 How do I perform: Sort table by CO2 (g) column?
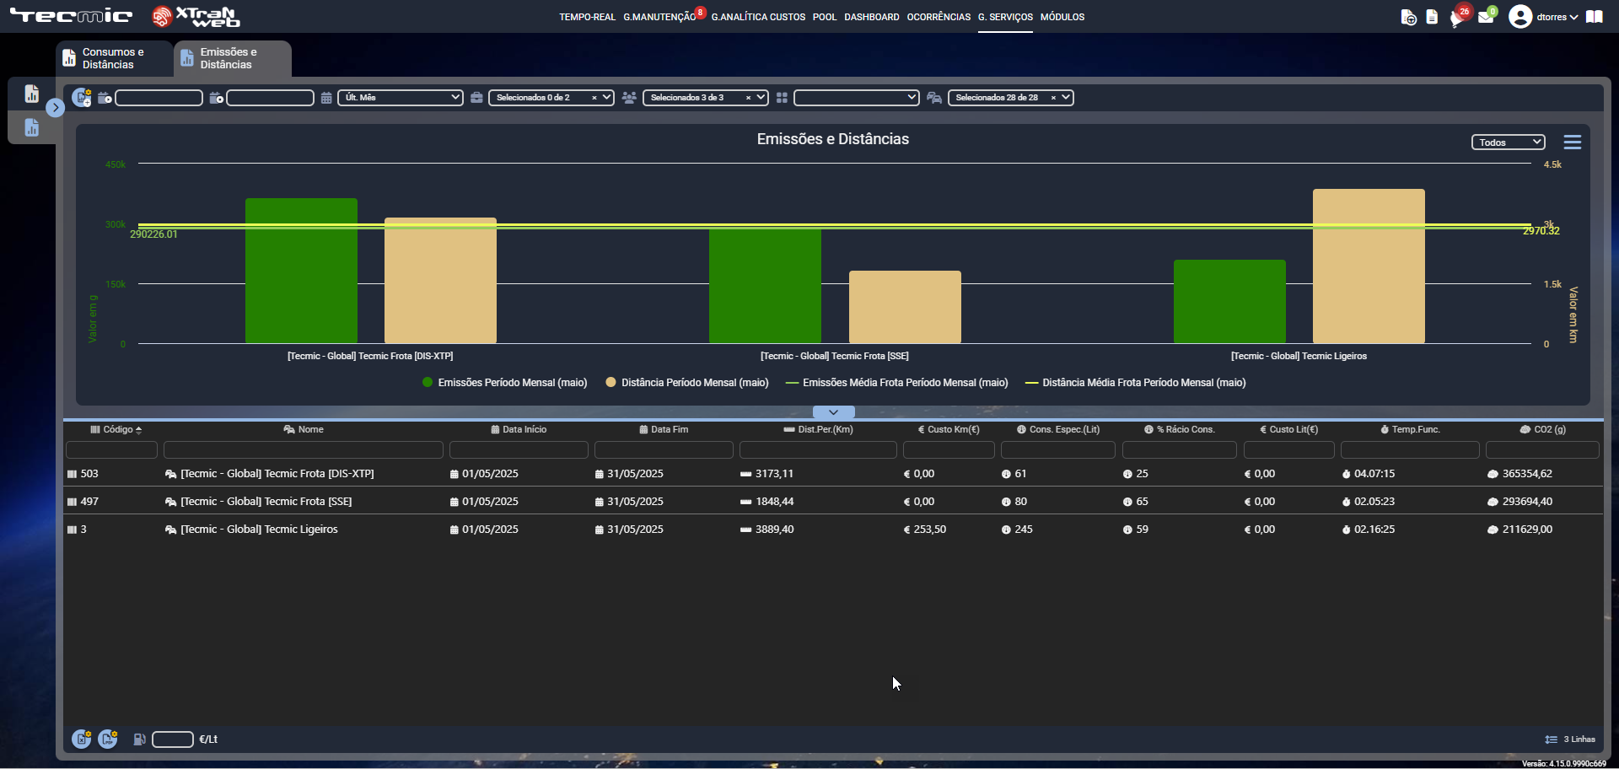(1543, 430)
